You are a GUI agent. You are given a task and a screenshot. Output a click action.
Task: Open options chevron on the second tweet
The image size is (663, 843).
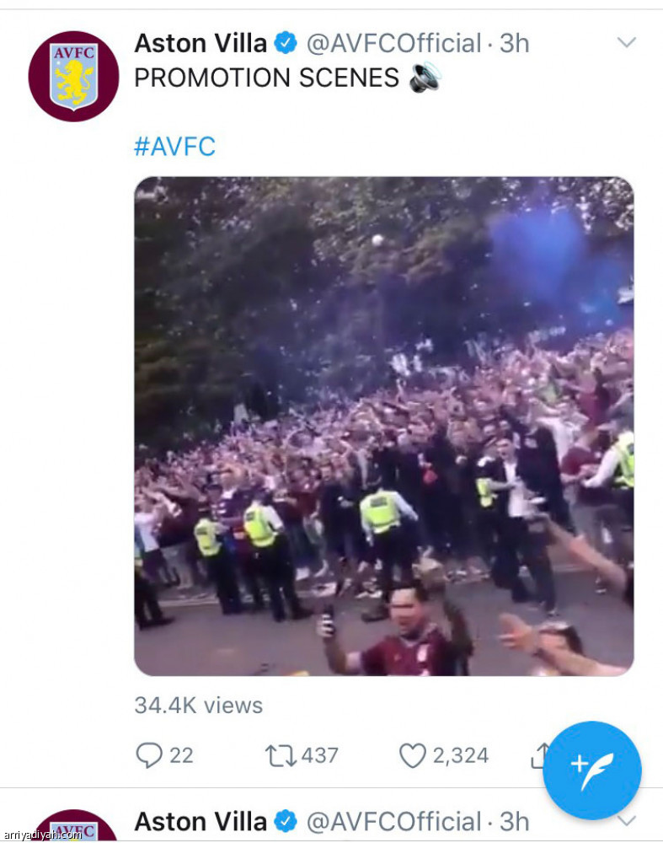(626, 819)
